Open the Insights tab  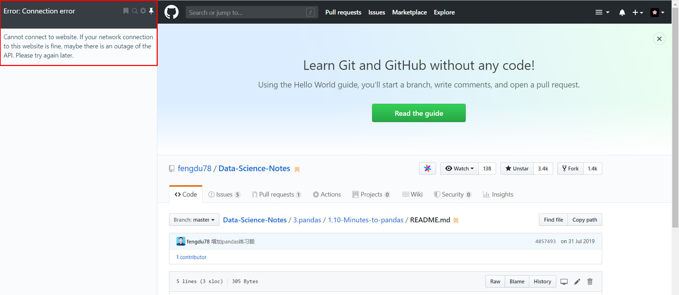(x=498, y=194)
